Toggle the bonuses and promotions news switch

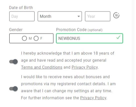(x=13, y=89)
